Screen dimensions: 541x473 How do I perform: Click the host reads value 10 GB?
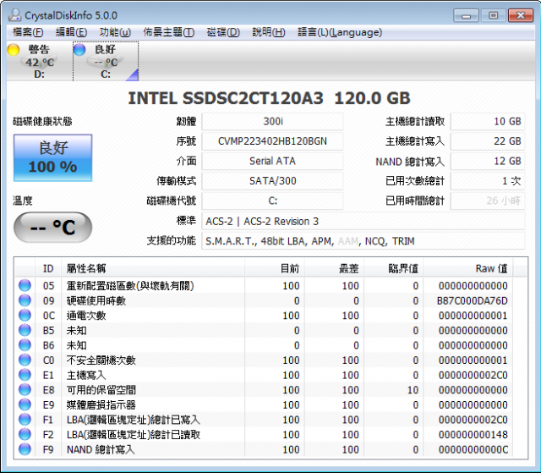coord(488,122)
